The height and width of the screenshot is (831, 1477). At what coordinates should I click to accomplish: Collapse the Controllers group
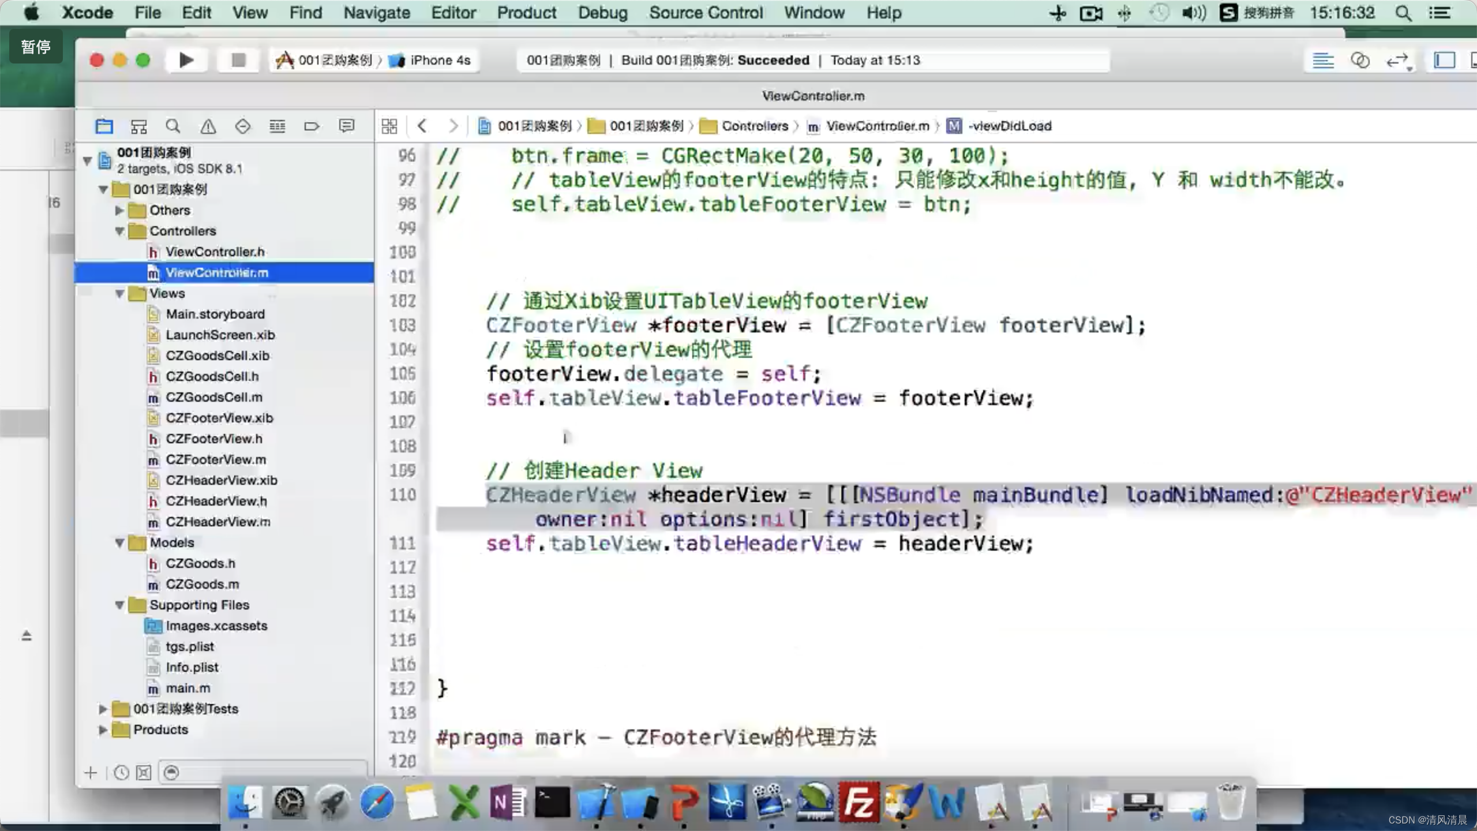[119, 231]
